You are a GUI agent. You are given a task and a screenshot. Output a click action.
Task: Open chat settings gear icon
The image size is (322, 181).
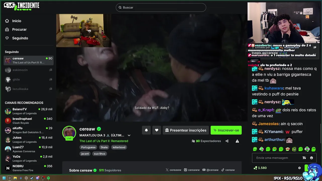pos(299,168)
